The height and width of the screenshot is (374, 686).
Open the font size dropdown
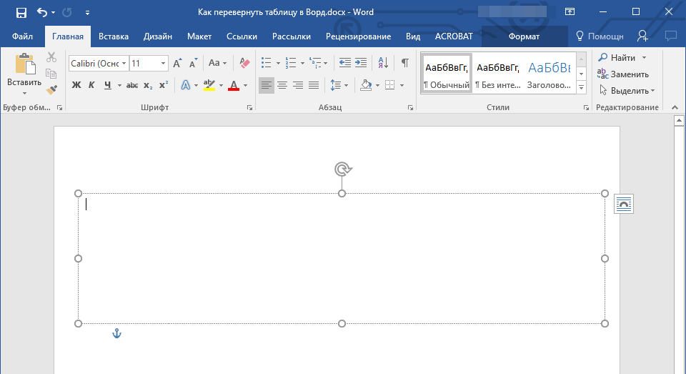click(x=164, y=64)
